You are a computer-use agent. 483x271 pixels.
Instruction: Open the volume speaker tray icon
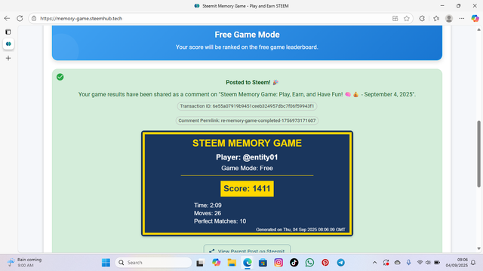click(x=428, y=263)
